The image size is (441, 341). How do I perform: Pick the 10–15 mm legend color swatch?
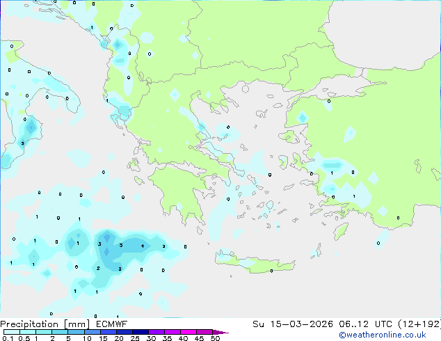coord(92,332)
